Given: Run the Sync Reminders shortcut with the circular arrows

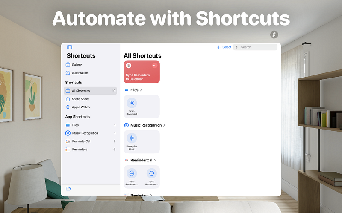Looking at the screenshot, I should point(152,177).
